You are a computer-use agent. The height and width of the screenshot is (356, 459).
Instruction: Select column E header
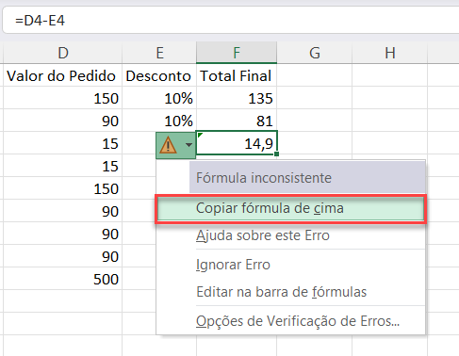159,53
